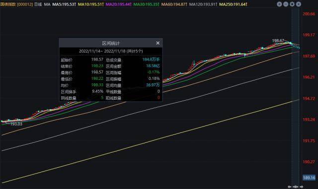
Task: Click the 结束价 value 198.23
Action: [x=97, y=66]
